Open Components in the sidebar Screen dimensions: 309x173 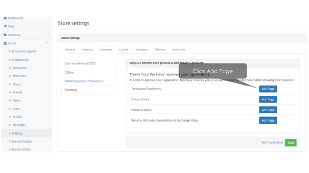(20, 60)
